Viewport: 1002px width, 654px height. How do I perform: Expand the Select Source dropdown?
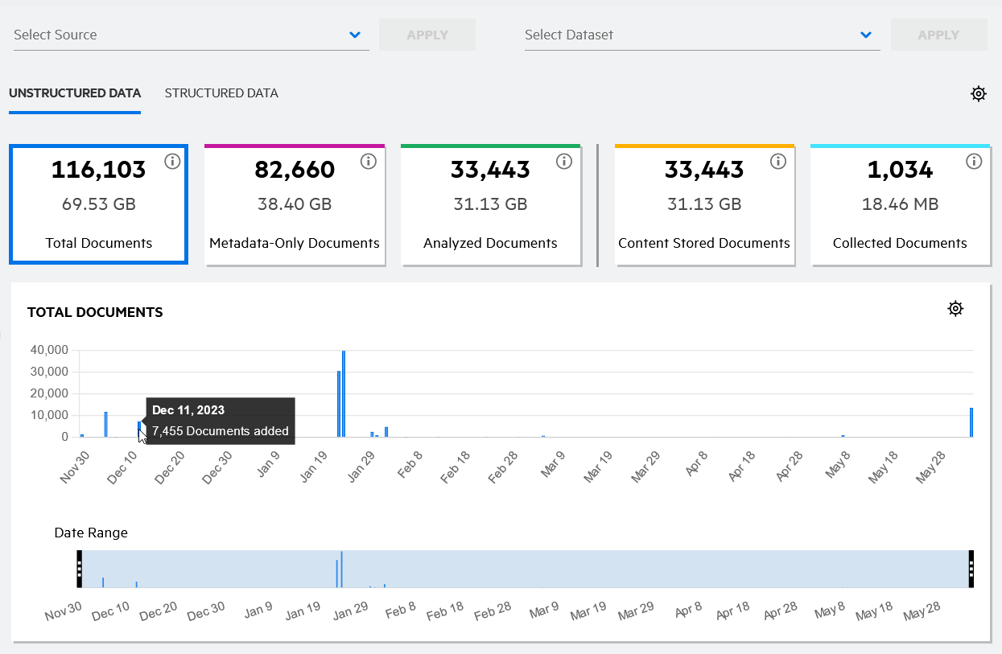pyautogui.click(x=355, y=35)
